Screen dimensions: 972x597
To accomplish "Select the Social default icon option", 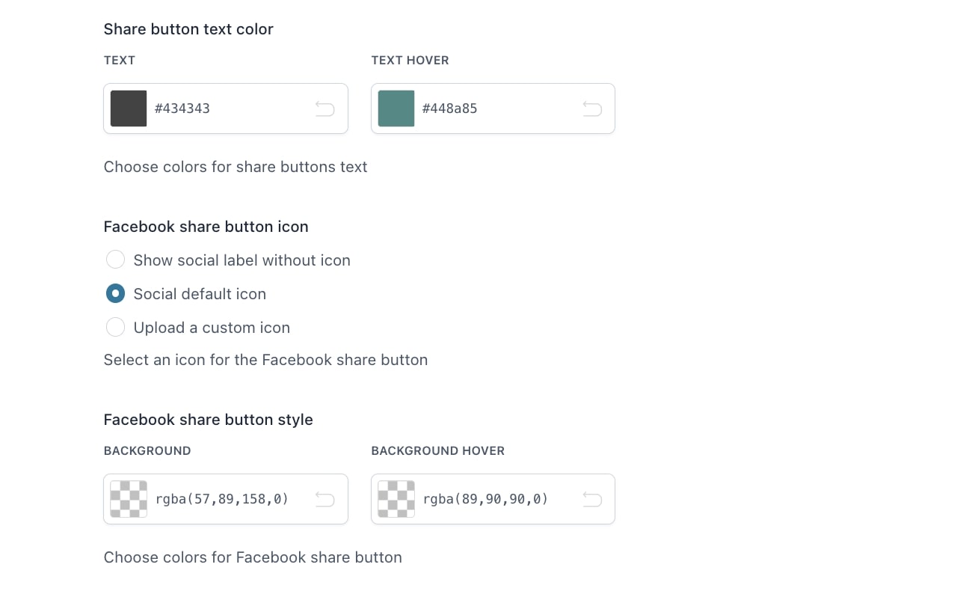I will 115,293.
